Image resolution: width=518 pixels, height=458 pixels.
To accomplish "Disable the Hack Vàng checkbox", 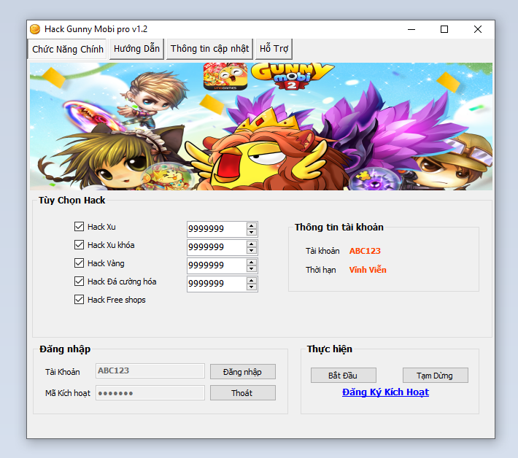I will click(80, 263).
